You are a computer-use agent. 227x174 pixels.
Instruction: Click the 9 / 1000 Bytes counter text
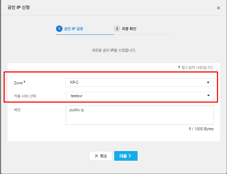(x=201, y=129)
